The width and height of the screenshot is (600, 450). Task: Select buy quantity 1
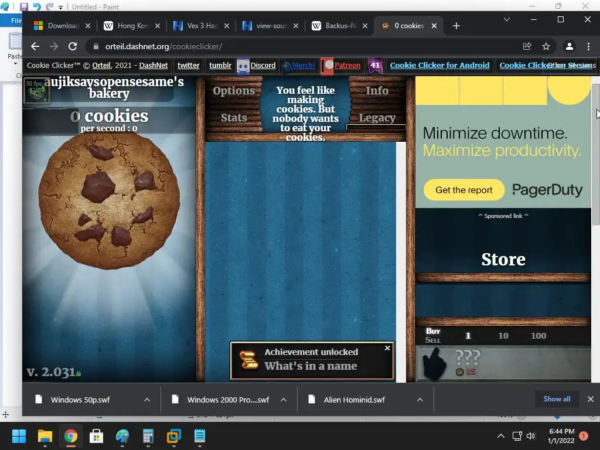(468, 336)
